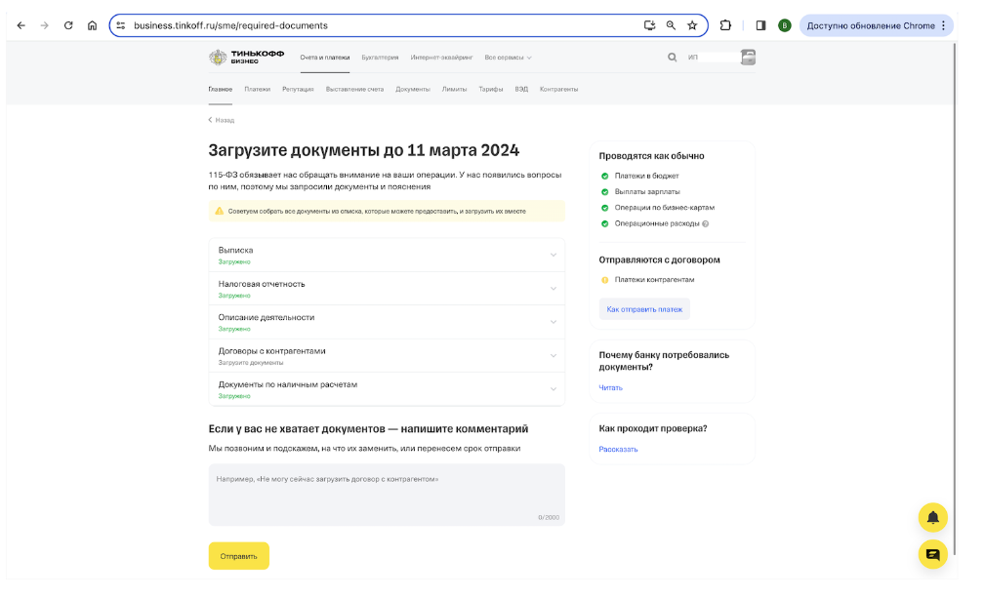Click the install app icon in the address bar
Image resolution: width=985 pixels, height=598 pixels.
649,25
